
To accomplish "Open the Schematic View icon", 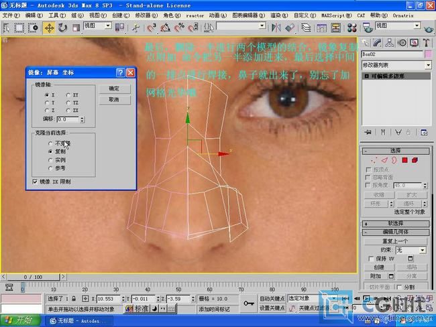I will coord(335,27).
